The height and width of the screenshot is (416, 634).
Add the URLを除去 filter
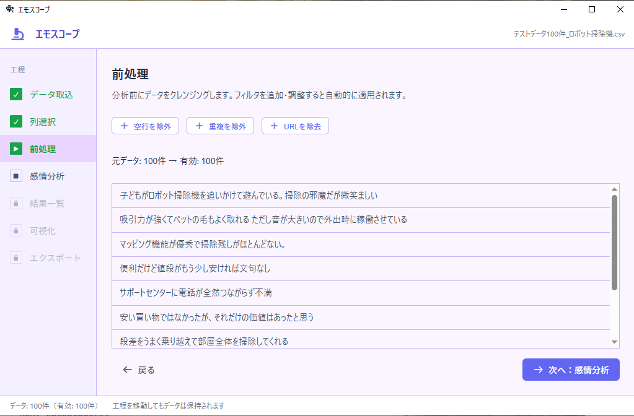[295, 126]
